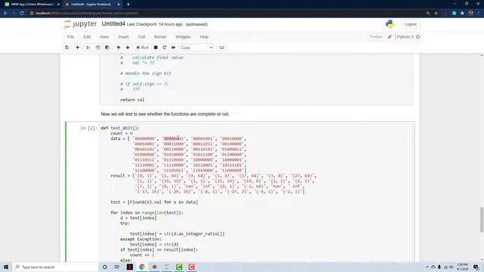
Task: Click the Logout button
Action: tap(411, 24)
